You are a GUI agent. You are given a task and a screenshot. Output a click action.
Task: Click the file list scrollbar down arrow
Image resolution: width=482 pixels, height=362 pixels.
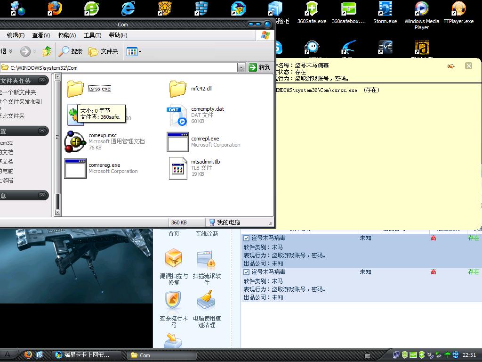coord(57,212)
